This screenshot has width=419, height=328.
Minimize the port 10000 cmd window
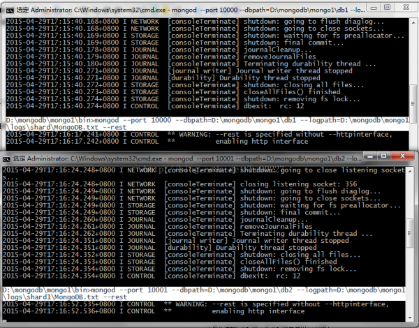point(374,8)
